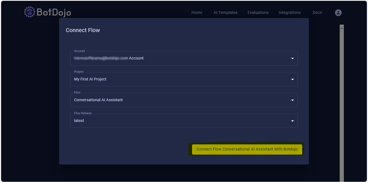Viewport: 368px width, 182px height.
Task: Expand the Flow dropdown arrow
Action: point(292,100)
